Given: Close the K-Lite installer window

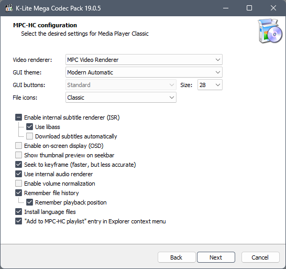Looking at the screenshot, I should (x=273, y=8).
